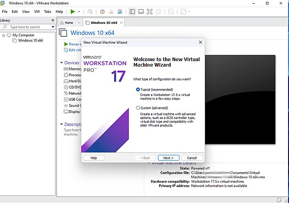Image resolution: width=289 pixels, height=203 pixels.
Task: Select the Custom (advanced) radio button
Action: click(138, 108)
